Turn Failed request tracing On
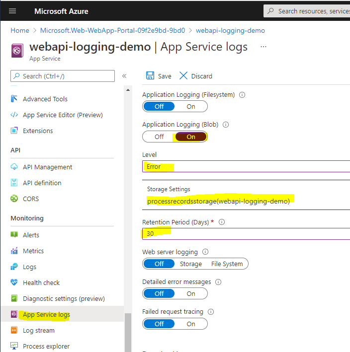This screenshot has width=350, height=352. 191,324
